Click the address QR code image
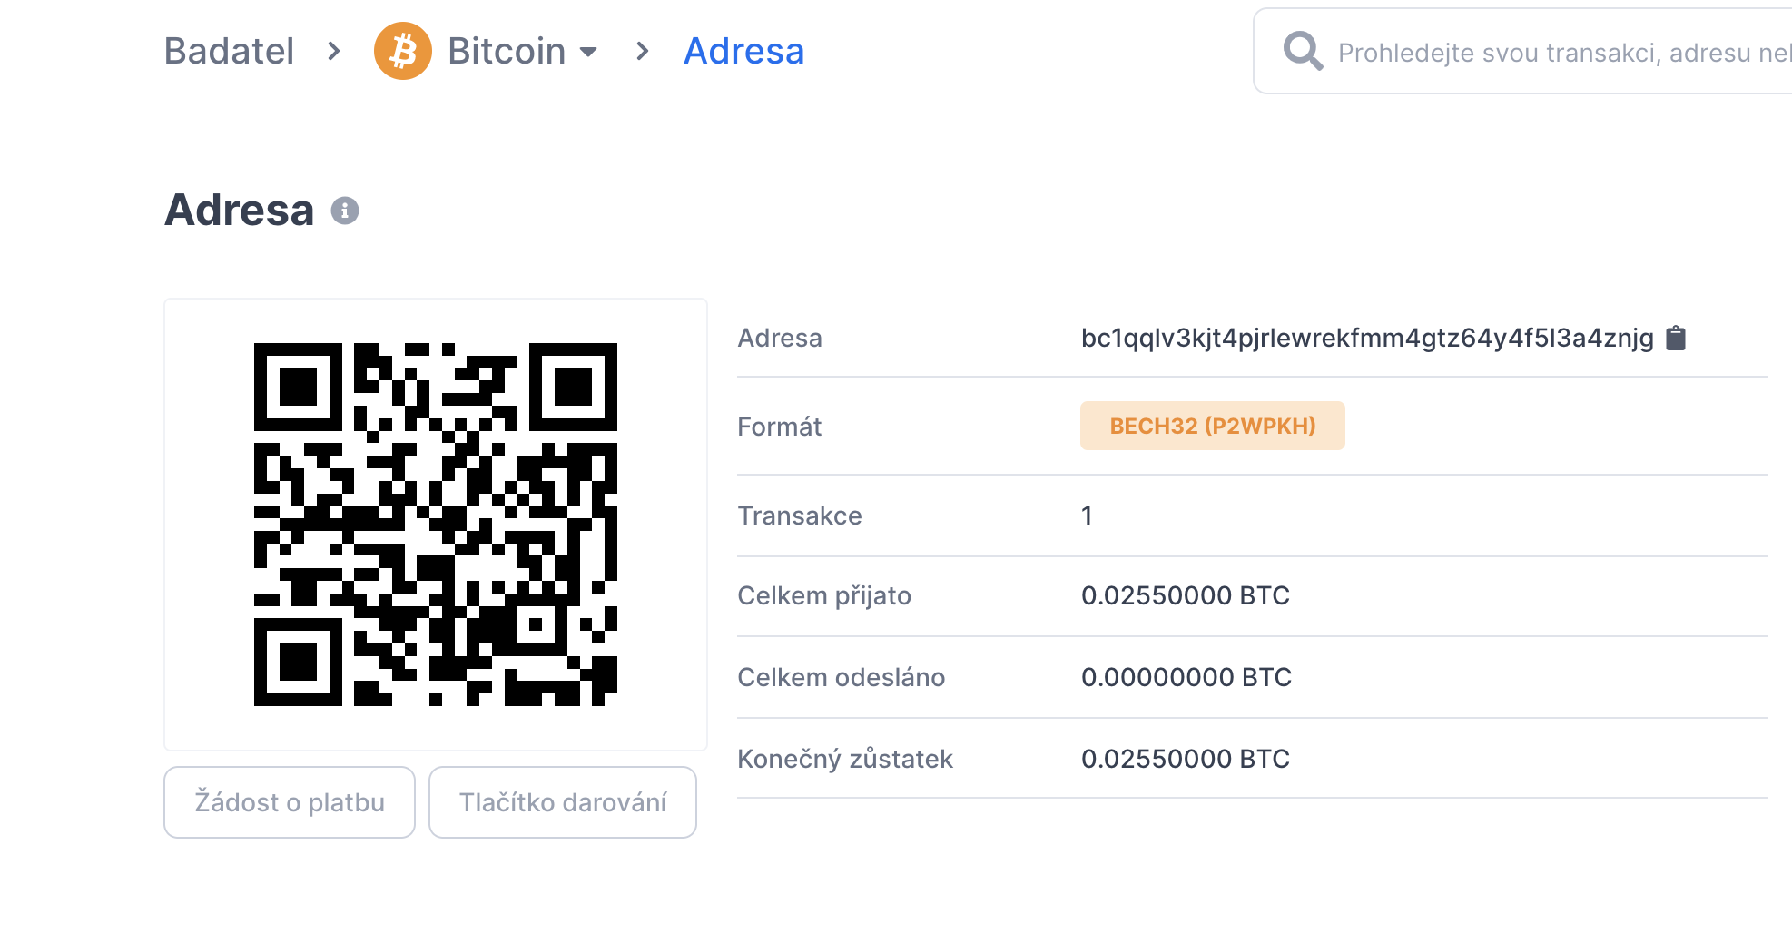Viewport: 1792px width, 933px height. (x=436, y=525)
